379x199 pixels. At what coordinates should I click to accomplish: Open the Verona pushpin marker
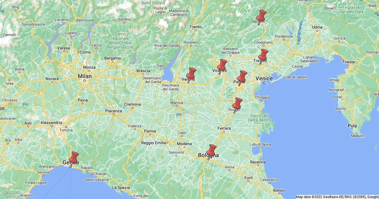pos(191,74)
